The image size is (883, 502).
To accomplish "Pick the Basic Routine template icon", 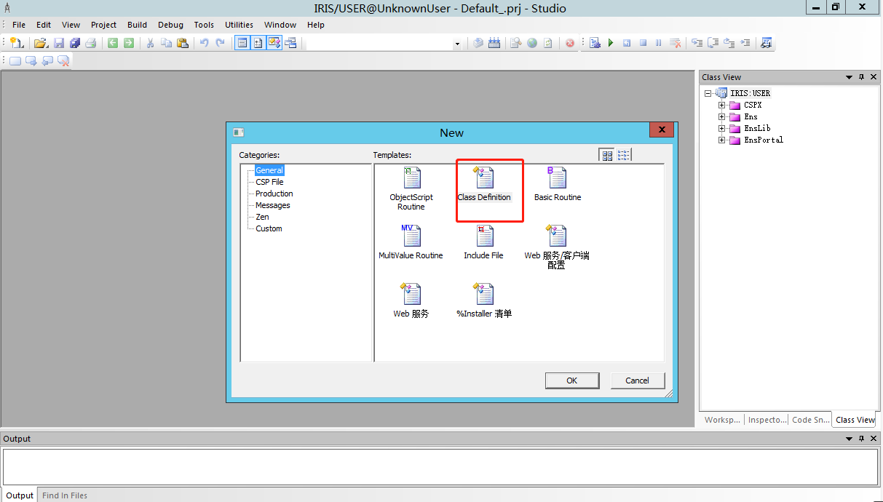I will [x=557, y=179].
